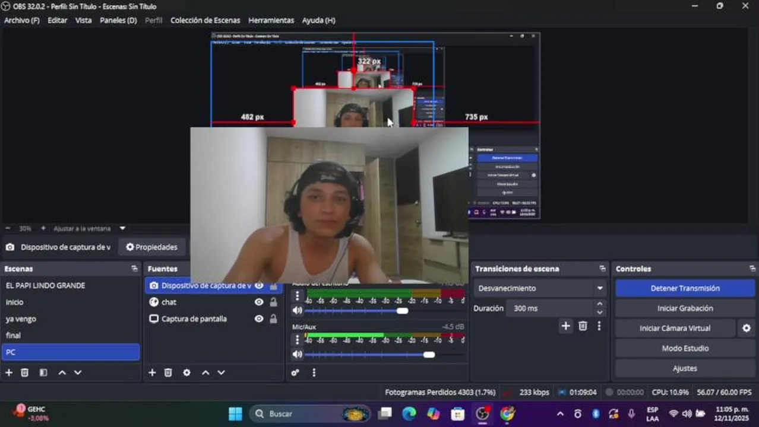759x427 pixels.
Task: Open source properties gear in Fuentes toolbar
Action: point(186,372)
